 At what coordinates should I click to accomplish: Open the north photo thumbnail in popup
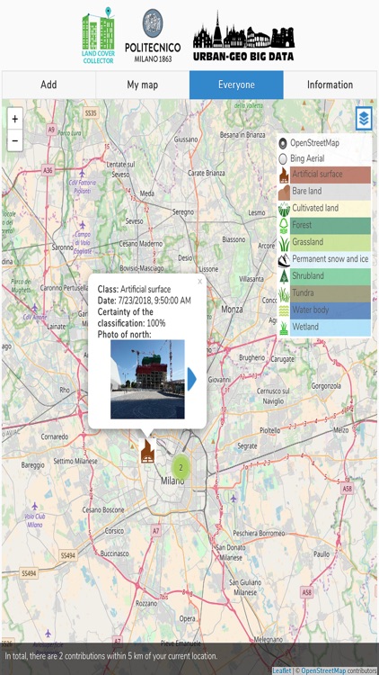(147, 379)
